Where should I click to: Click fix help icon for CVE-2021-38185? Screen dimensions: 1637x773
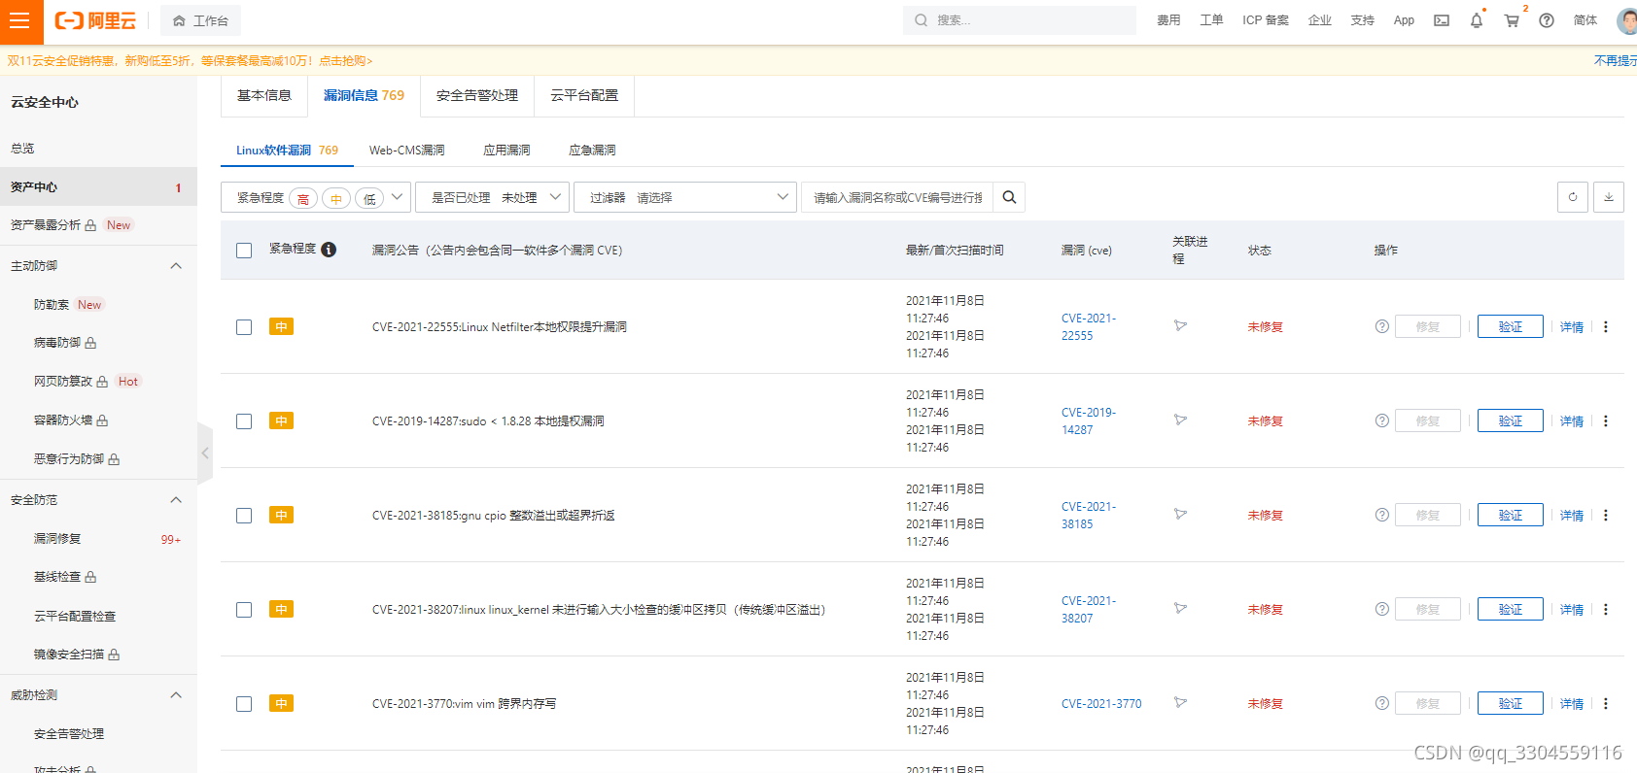pyautogui.click(x=1382, y=515)
